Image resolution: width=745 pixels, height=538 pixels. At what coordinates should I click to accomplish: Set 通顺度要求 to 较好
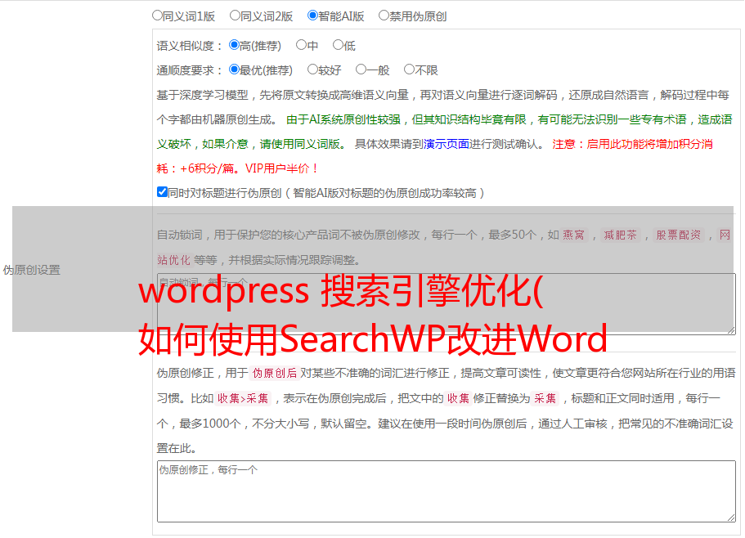click(x=312, y=69)
